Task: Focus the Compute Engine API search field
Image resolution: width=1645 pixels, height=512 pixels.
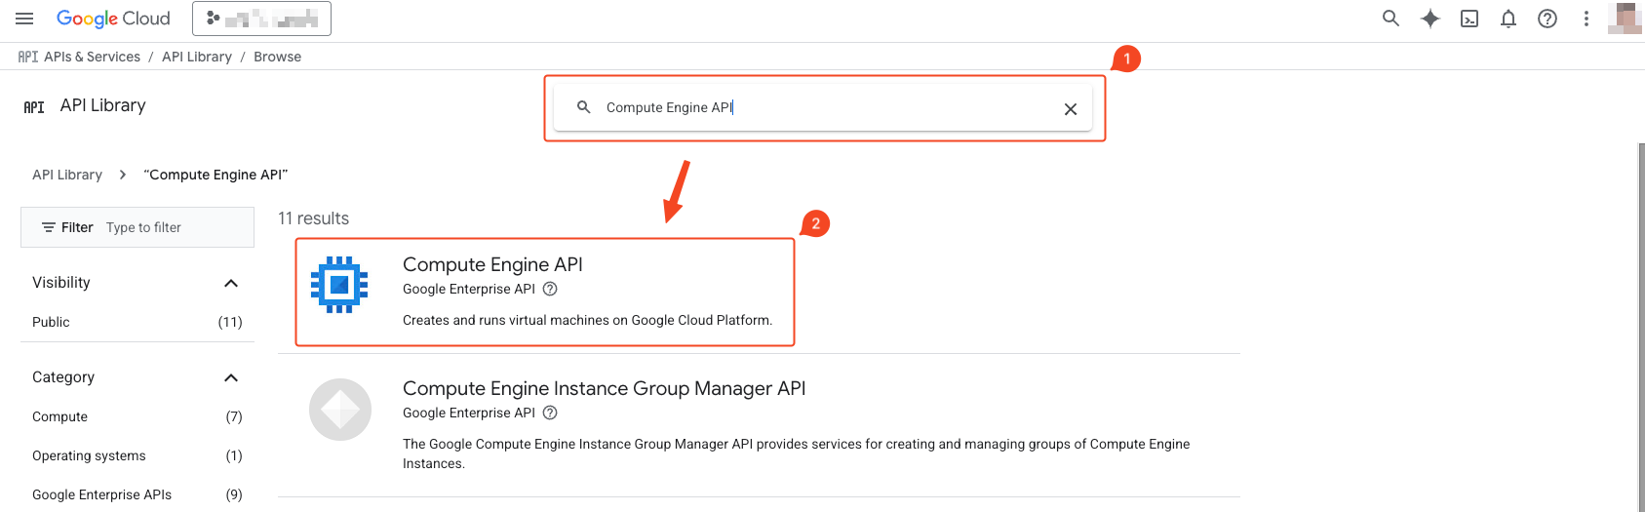Action: (x=825, y=107)
